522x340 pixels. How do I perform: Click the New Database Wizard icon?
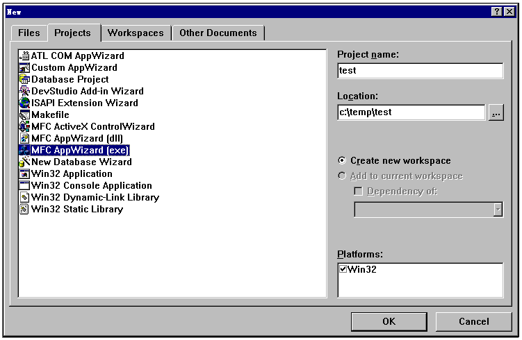click(24, 162)
